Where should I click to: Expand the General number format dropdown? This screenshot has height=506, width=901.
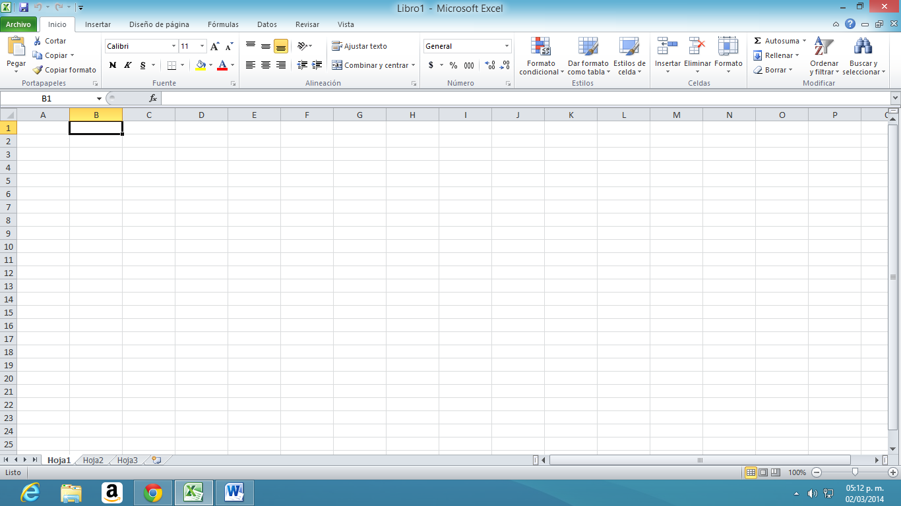(x=508, y=46)
